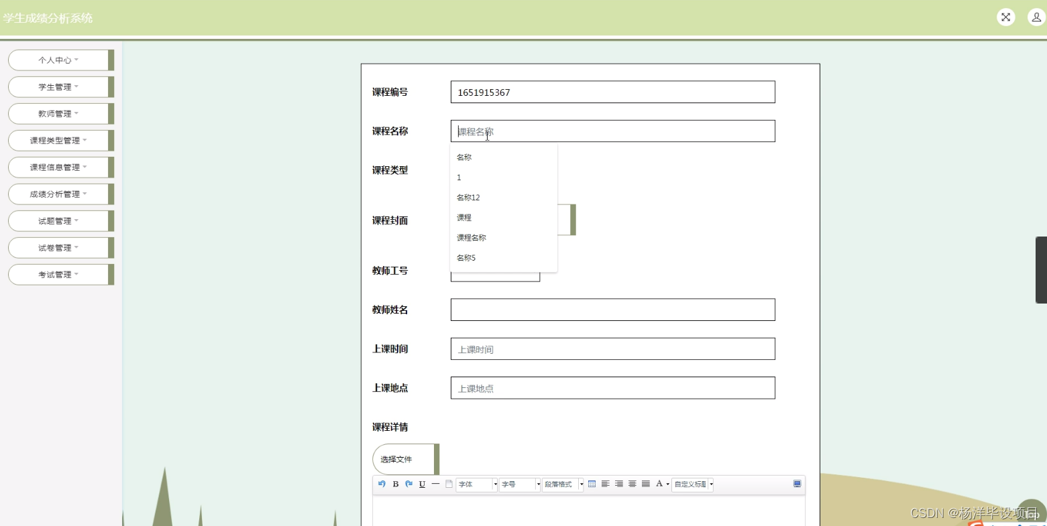Expand the 教师管理 sidebar menu
This screenshot has height=526, width=1047.
coord(61,114)
